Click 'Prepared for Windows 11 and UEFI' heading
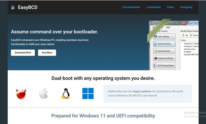This screenshot has width=206, height=124. (103, 116)
